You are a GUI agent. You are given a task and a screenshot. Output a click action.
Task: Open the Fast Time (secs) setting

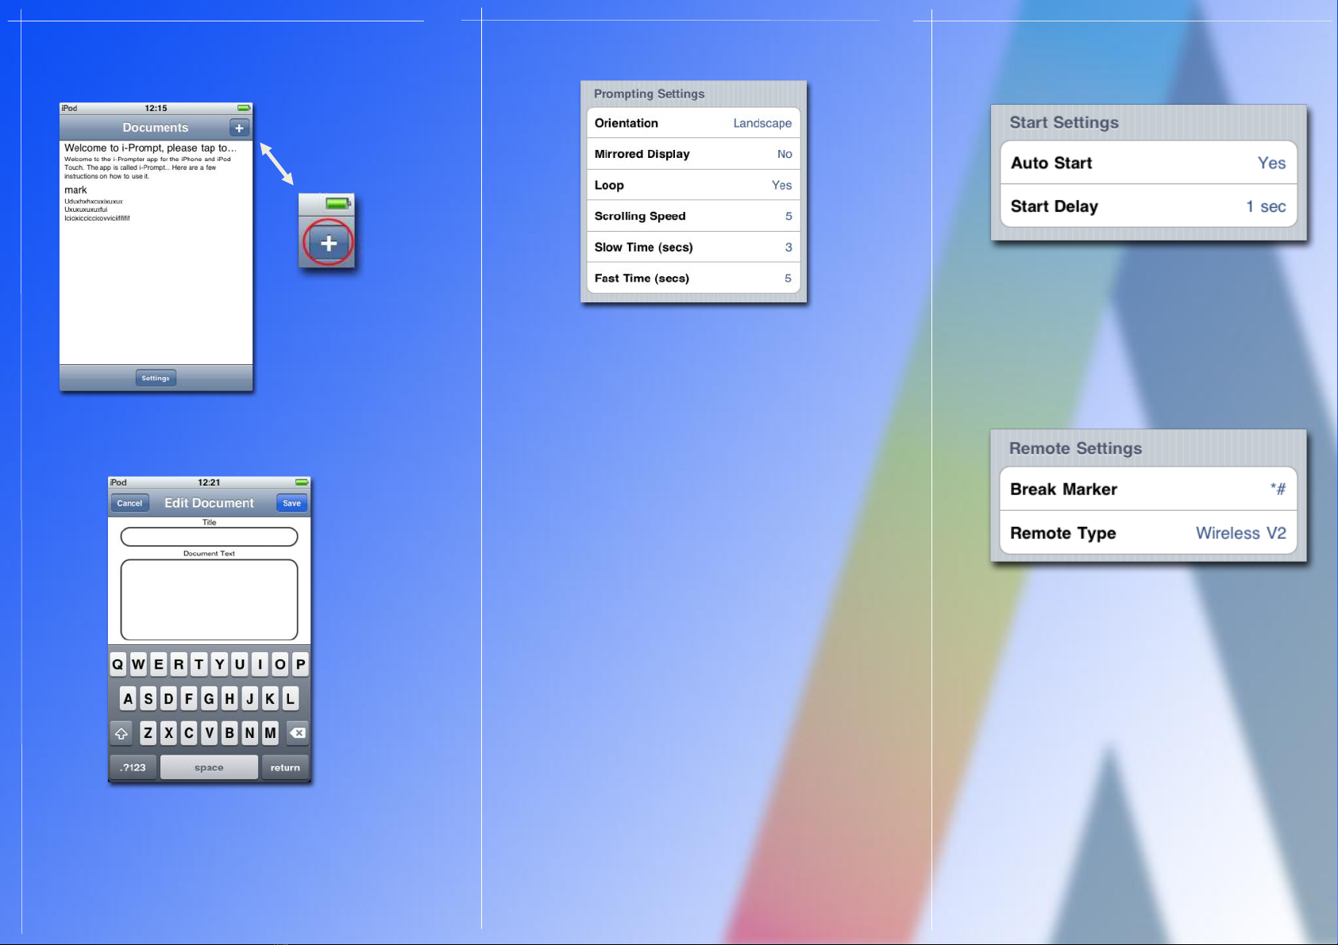693,278
